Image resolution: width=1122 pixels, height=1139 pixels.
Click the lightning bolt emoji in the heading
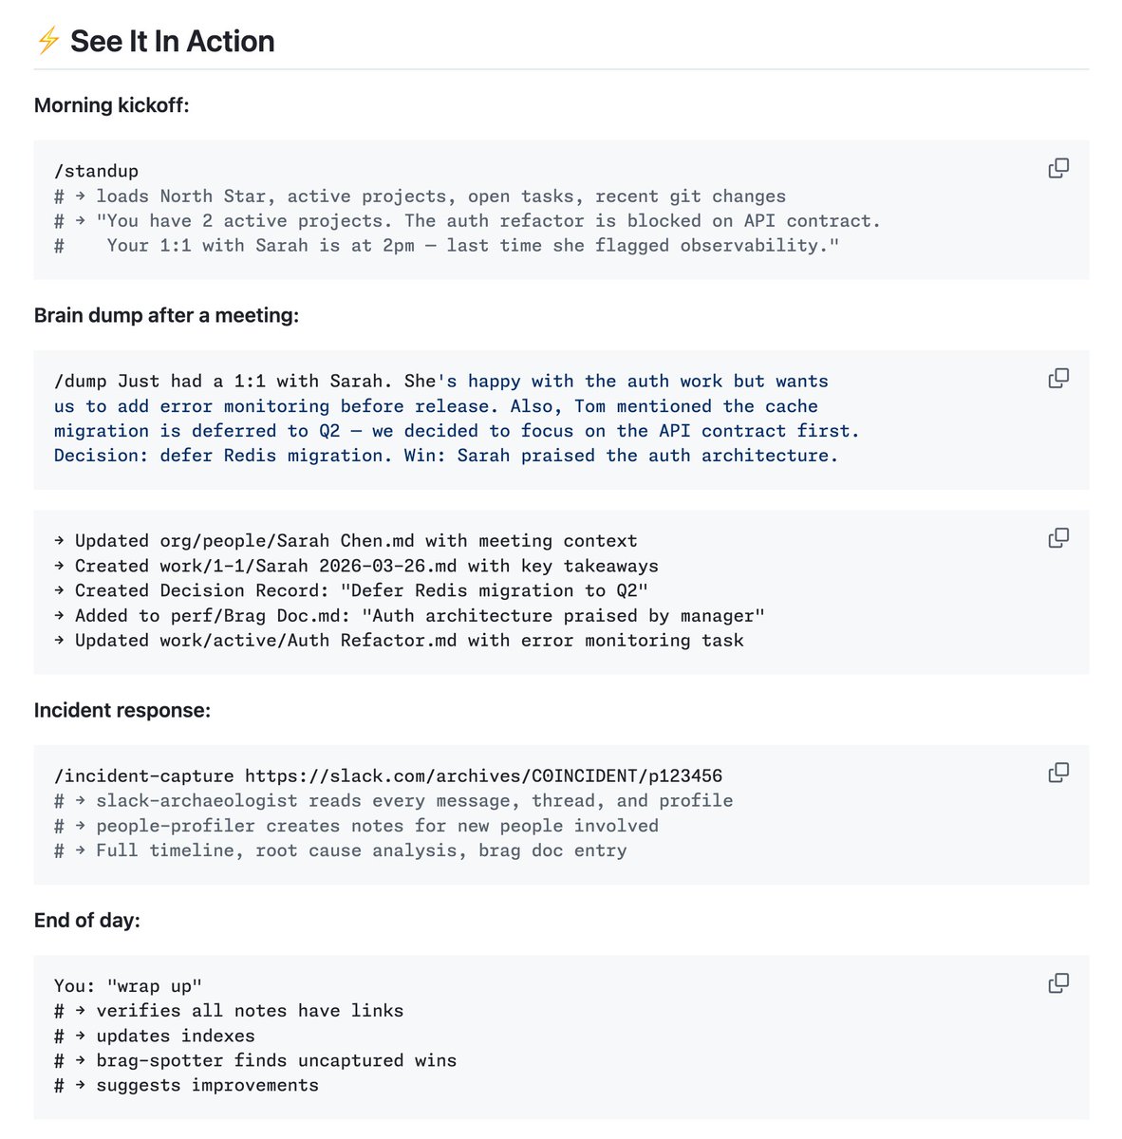tap(47, 41)
